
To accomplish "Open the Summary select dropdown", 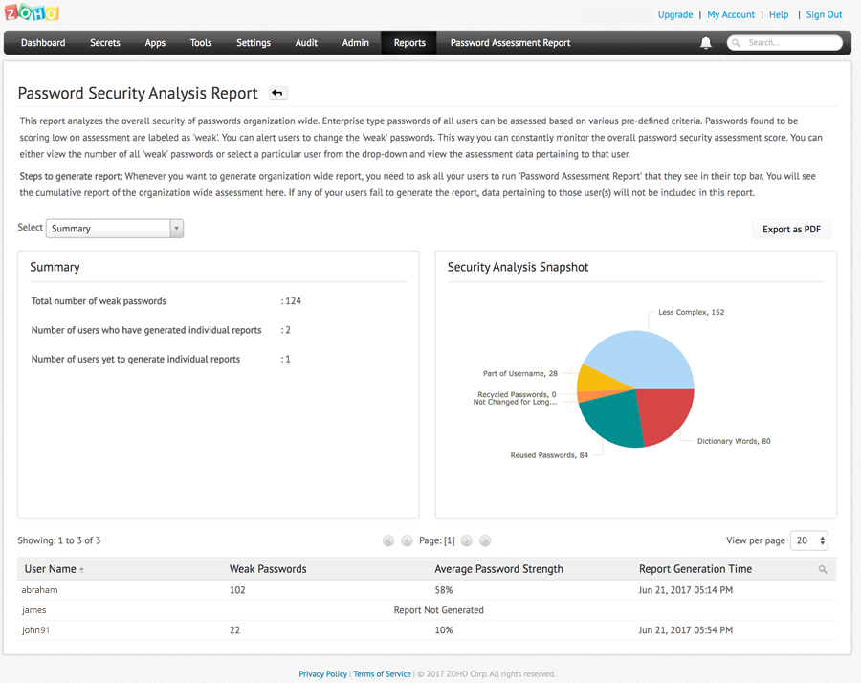I will click(114, 229).
